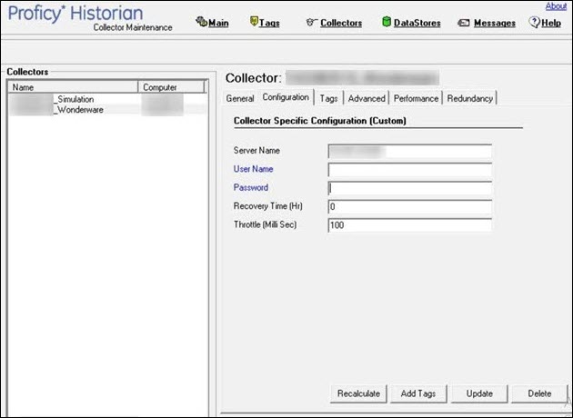This screenshot has width=573, height=418.
Task: Switch to the collector Tags tab
Action: click(328, 98)
